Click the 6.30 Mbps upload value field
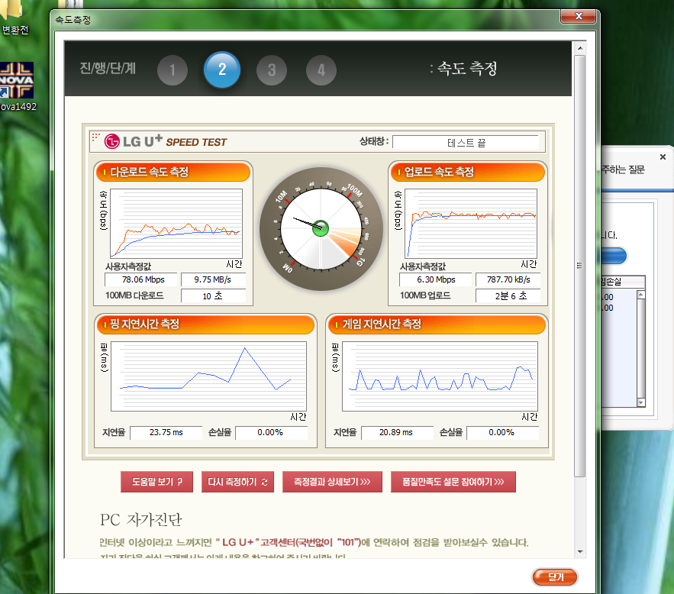The height and width of the screenshot is (594, 674). (435, 279)
